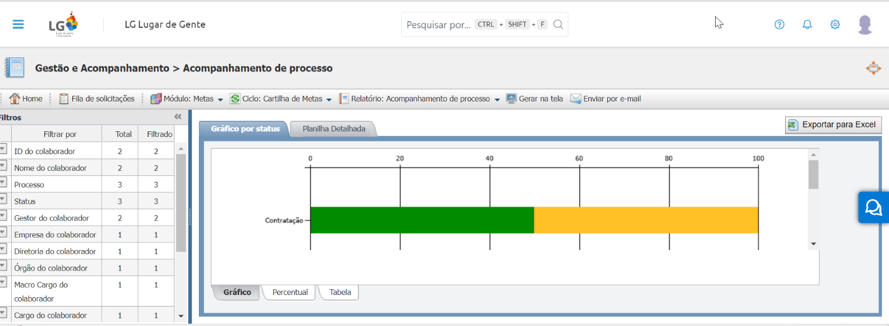Expand filter dropdown for Empresa do colaborador

pos(3,232)
